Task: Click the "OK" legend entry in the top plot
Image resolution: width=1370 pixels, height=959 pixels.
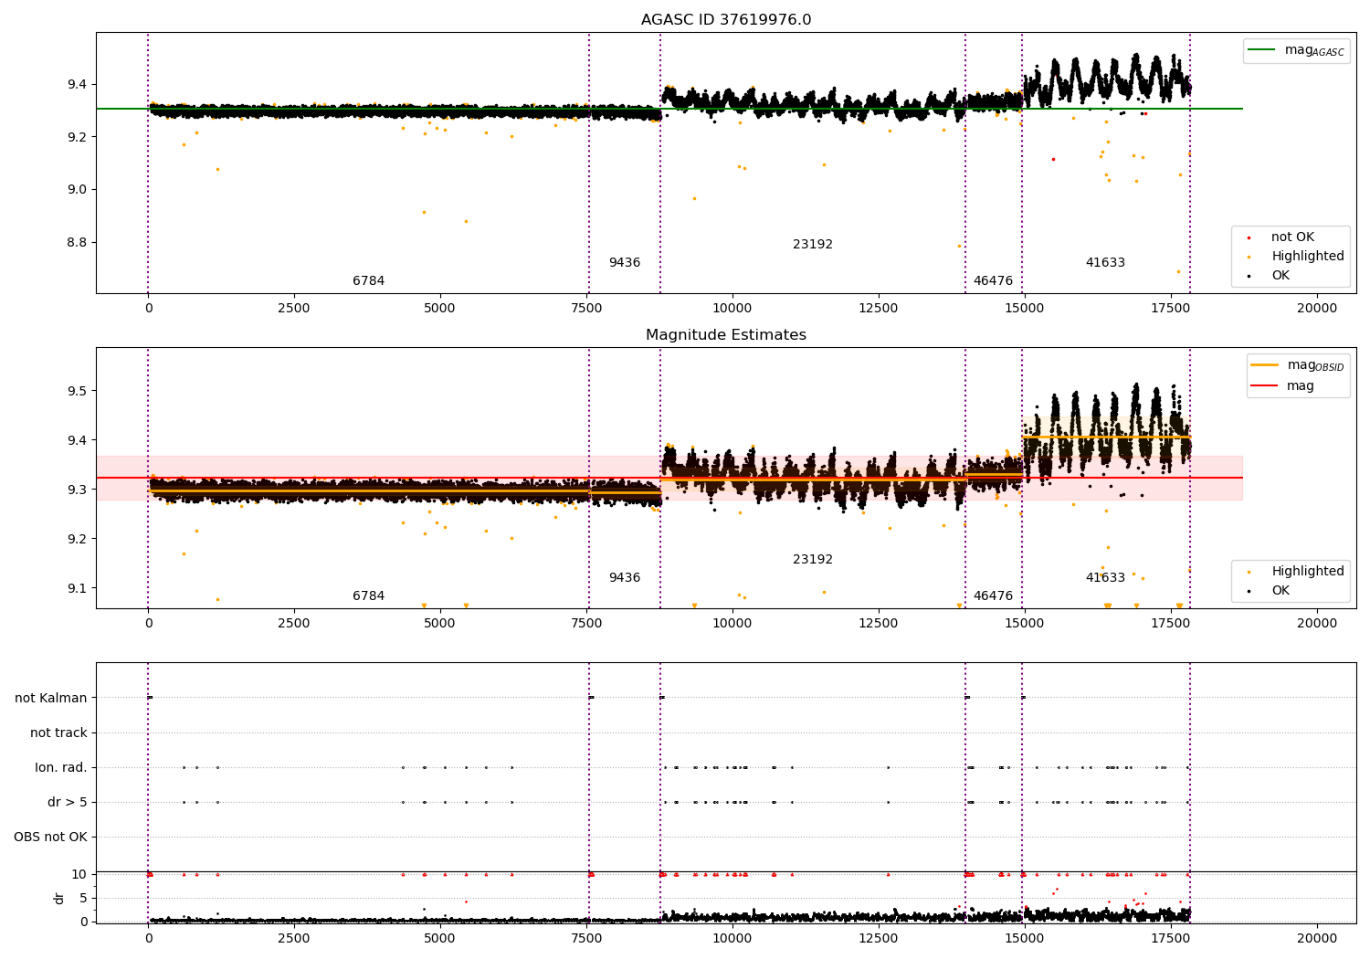Action: pyautogui.click(x=1280, y=276)
